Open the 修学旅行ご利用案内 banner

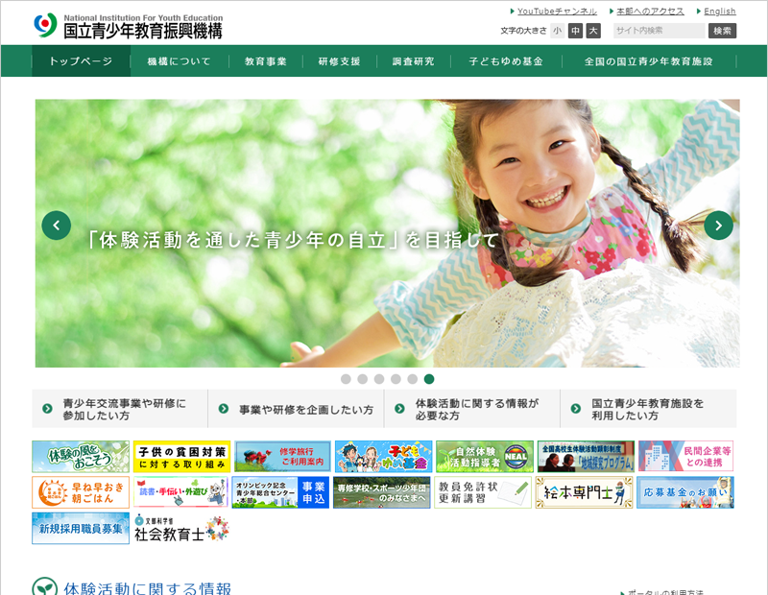point(282,457)
